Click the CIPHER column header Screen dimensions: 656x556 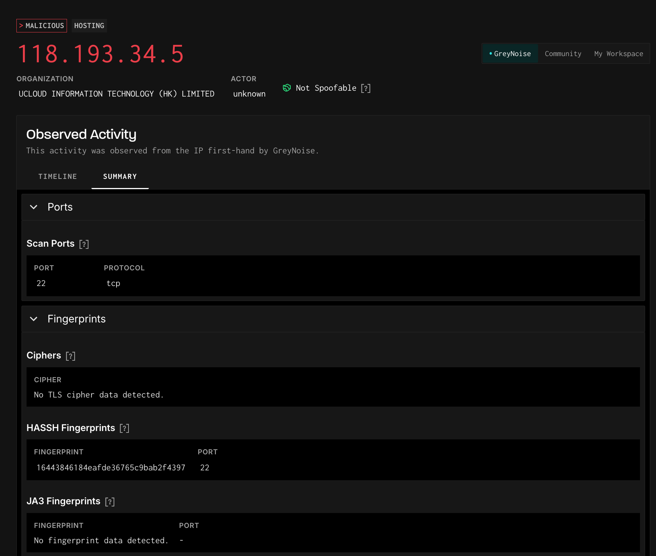click(48, 380)
